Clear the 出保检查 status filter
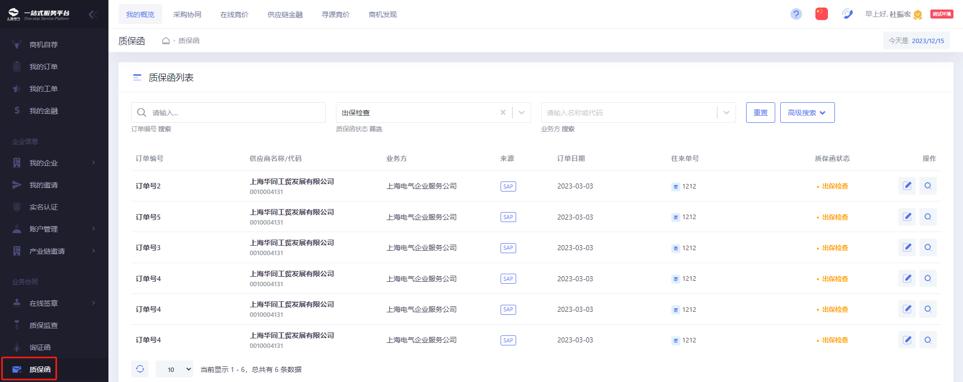This screenshot has height=382, width=963. (503, 113)
